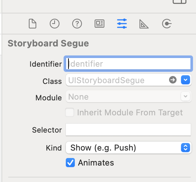The width and height of the screenshot is (196, 182).
Task: Show the Connections inspector
Action: click(x=167, y=24)
